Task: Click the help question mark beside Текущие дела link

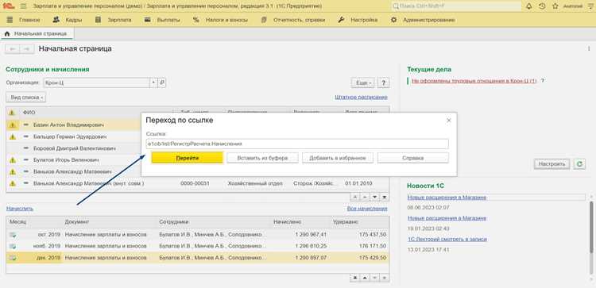Action: tap(543, 80)
